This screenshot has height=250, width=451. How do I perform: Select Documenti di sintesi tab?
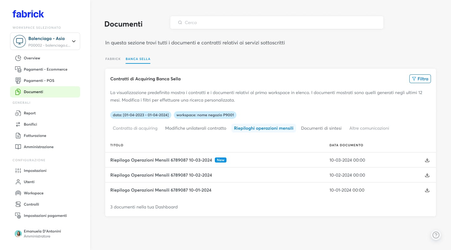[x=321, y=128]
